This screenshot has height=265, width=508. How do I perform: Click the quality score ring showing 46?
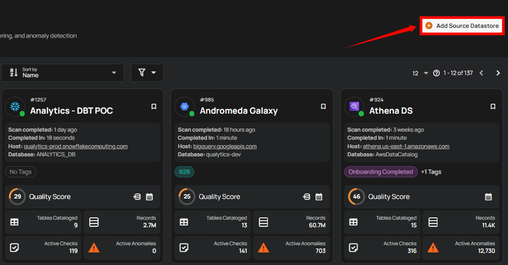coord(356,196)
